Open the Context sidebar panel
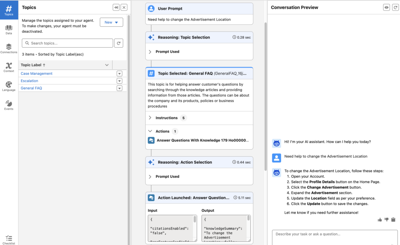The width and height of the screenshot is (400, 245). coord(9,67)
